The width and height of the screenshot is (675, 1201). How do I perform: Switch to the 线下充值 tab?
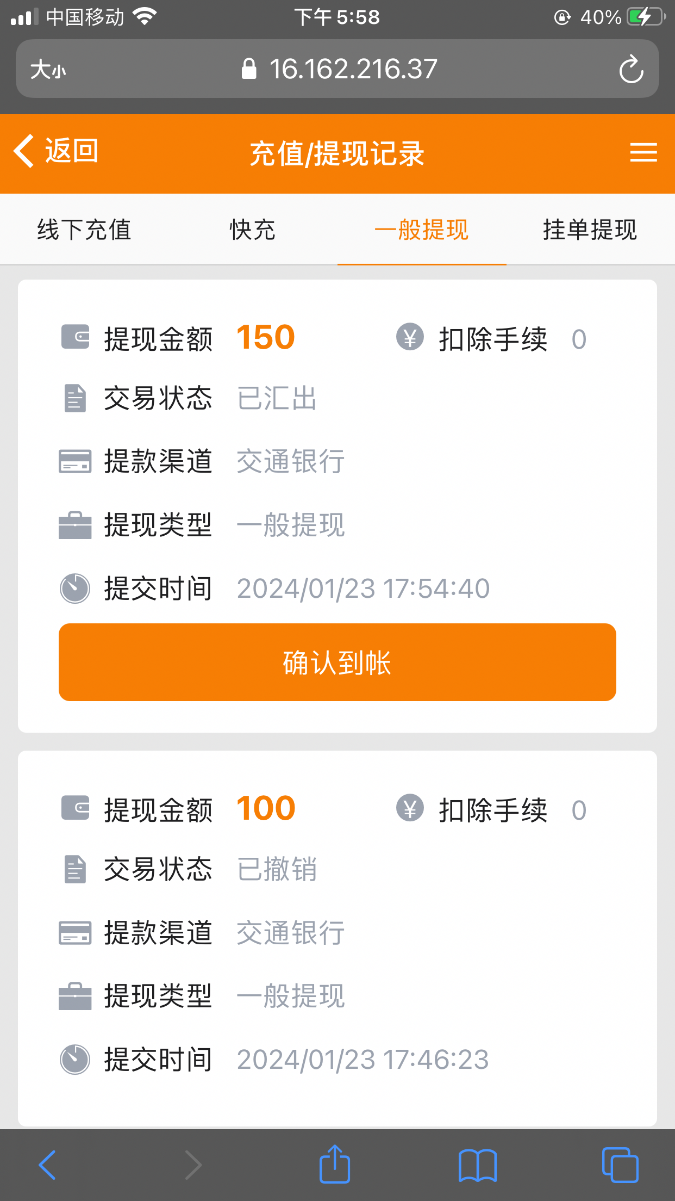tap(84, 230)
